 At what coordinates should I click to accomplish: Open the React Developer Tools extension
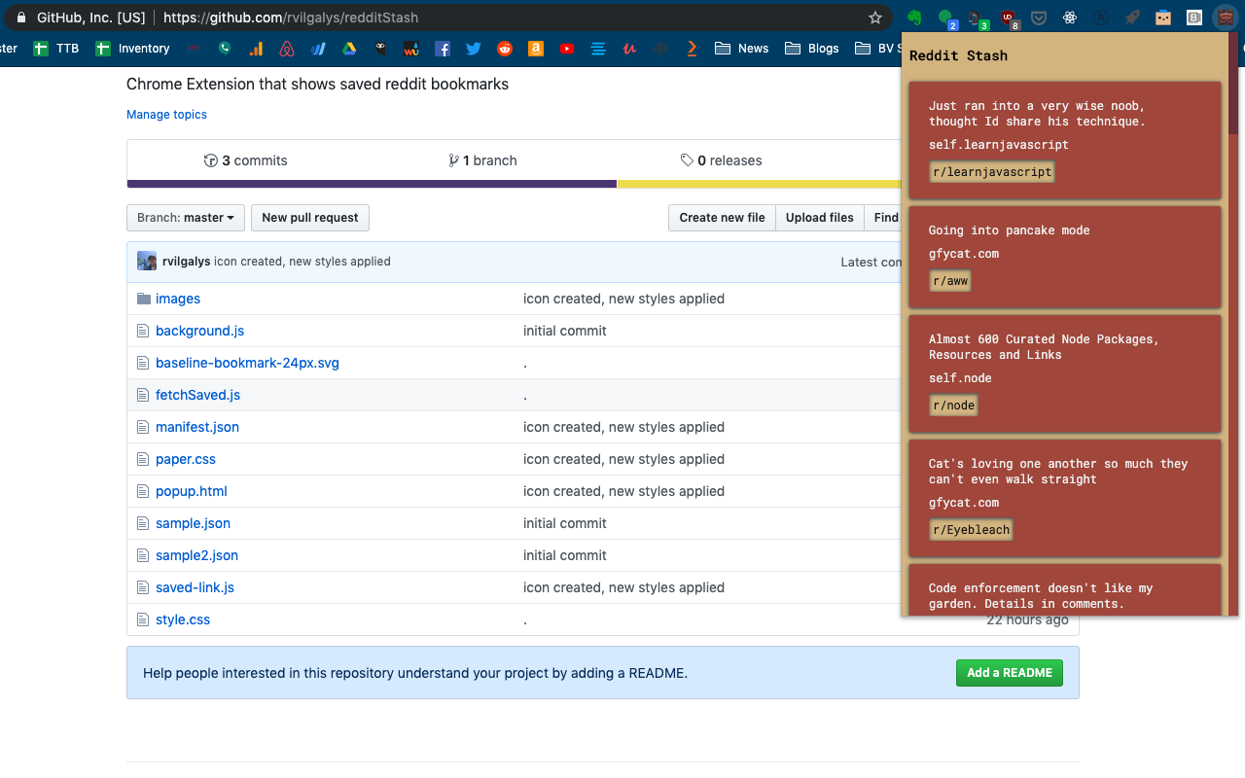point(1070,18)
